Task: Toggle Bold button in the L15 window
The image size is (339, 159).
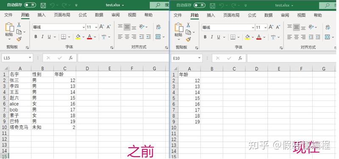Action: coord(36,37)
